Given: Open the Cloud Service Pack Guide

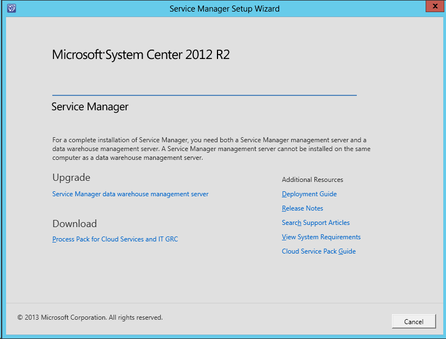Looking at the screenshot, I should (318, 251).
